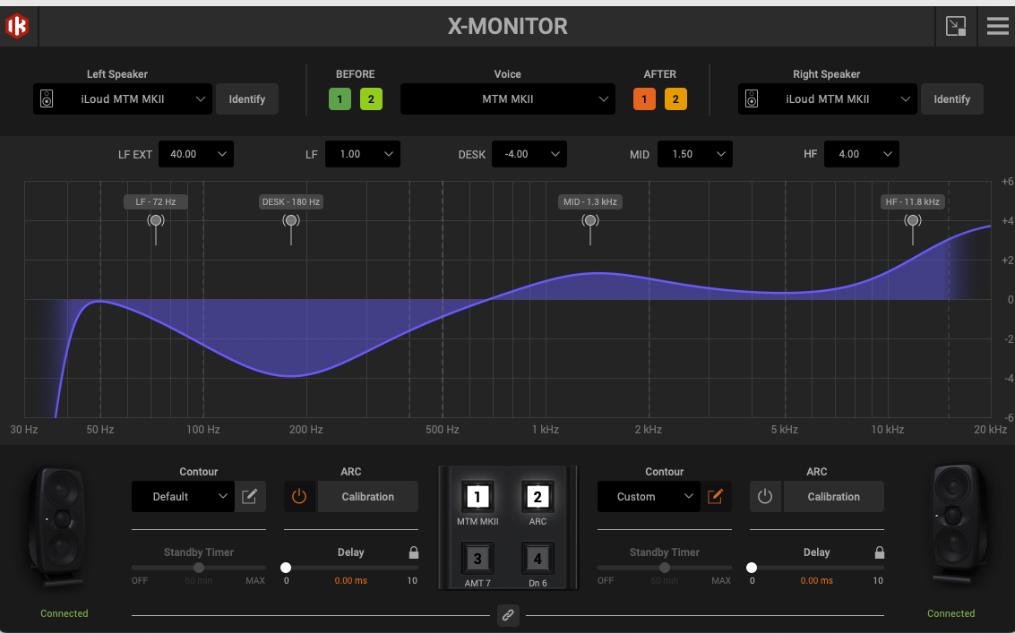Open the Left Speaker model dropdown

click(x=123, y=99)
